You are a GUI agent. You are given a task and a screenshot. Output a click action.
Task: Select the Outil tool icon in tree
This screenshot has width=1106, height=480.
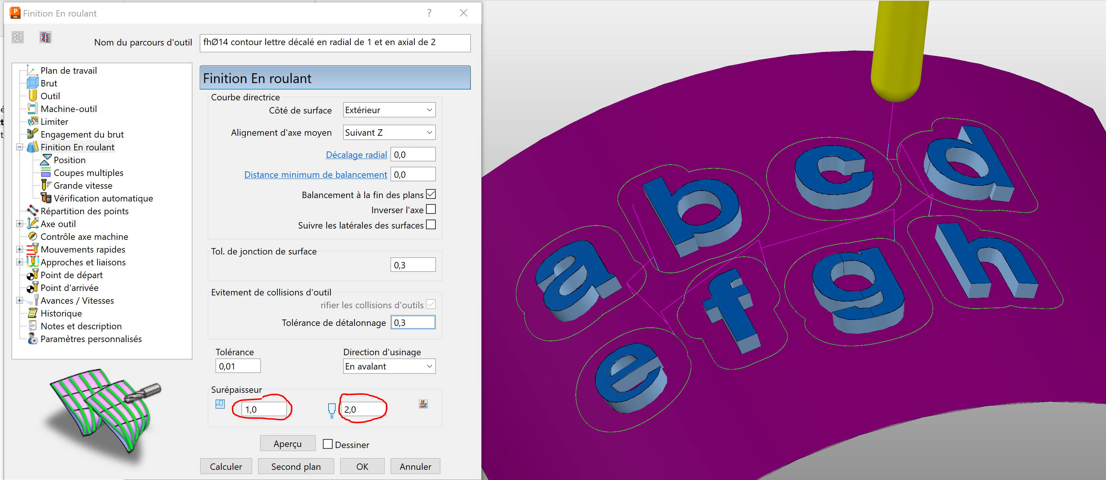[33, 95]
